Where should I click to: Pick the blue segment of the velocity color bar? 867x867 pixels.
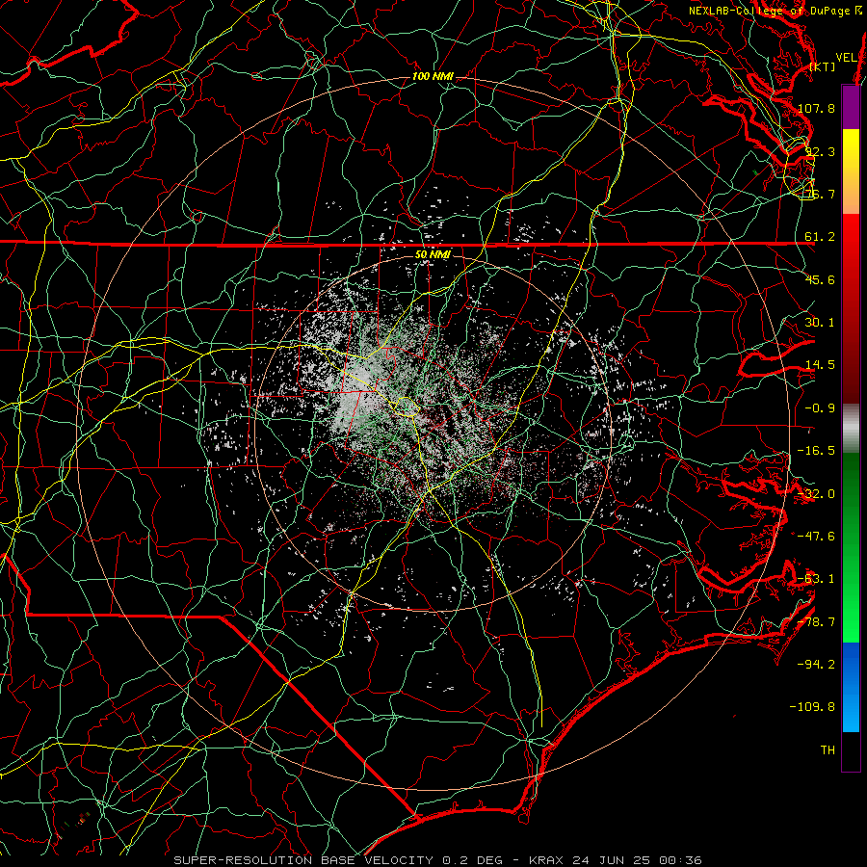[x=851, y=687]
